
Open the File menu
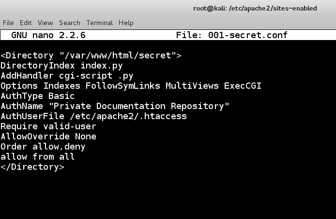point(8,23)
